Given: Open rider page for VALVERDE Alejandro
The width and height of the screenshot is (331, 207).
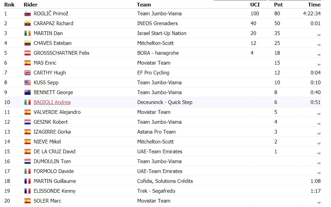Looking at the screenshot, I should point(57,112).
